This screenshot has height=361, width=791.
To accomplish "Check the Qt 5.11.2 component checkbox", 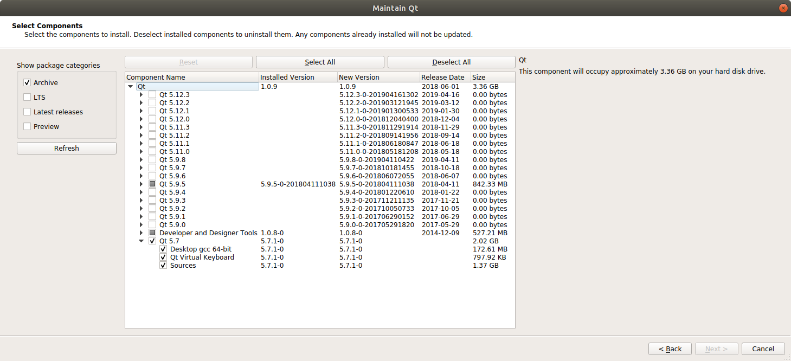I will (x=152, y=136).
